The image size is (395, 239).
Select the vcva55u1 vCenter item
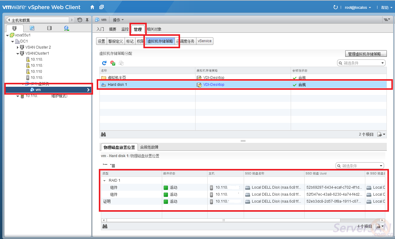click(x=23, y=35)
